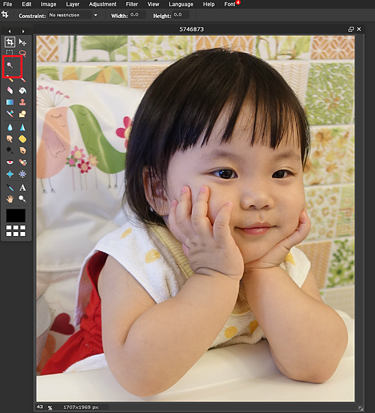Select the Clone Stamp tool
Viewport: 375px width, 413px height.
click(x=23, y=102)
